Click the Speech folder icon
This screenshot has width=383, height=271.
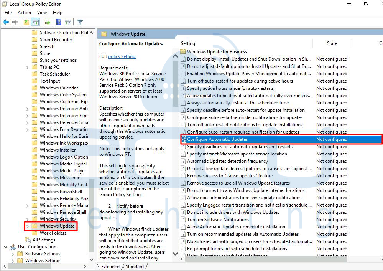pyautogui.click(x=35, y=46)
